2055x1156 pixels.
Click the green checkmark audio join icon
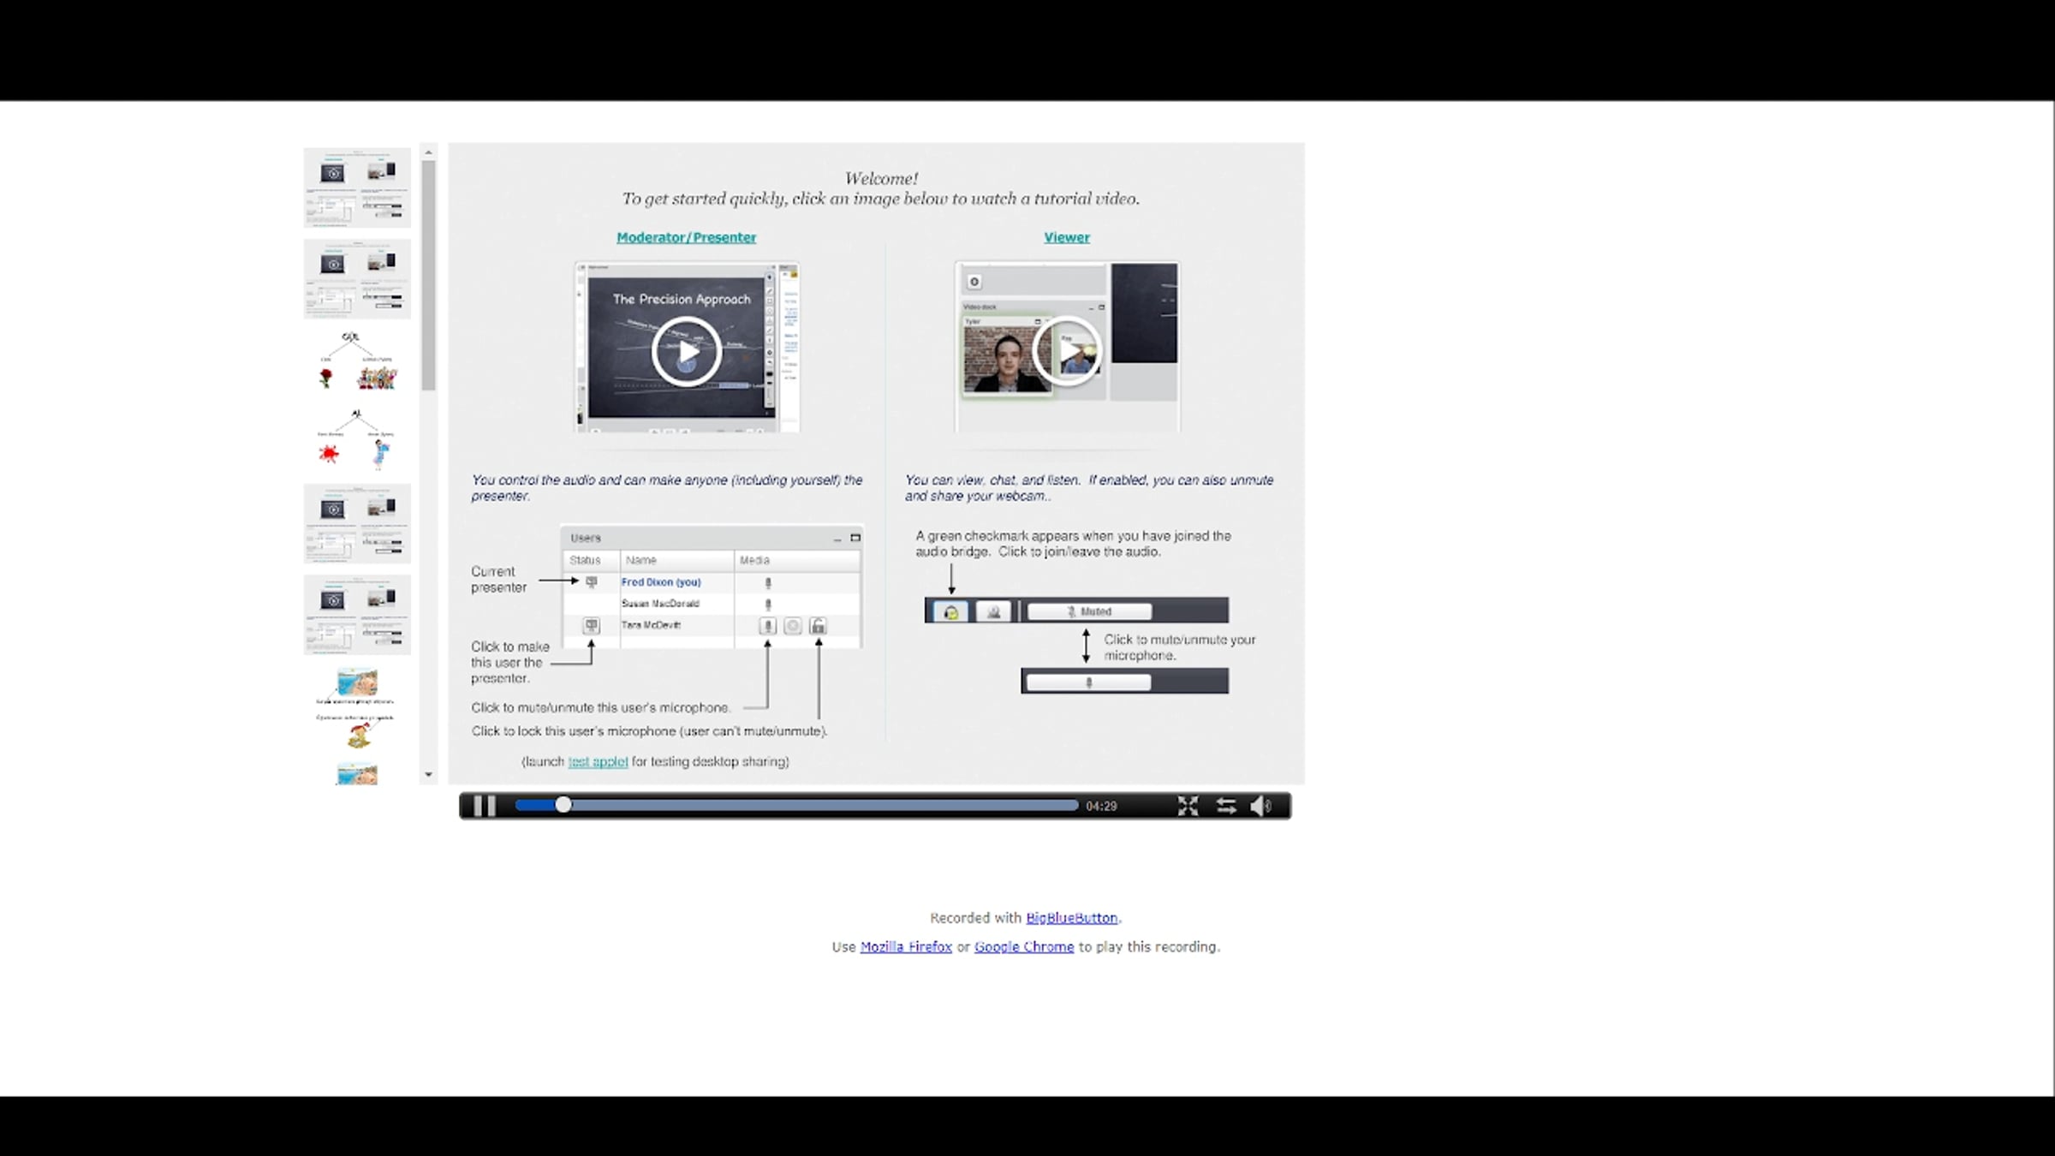tap(950, 611)
